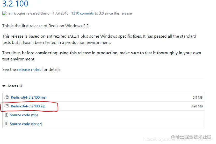This screenshot has height=144, width=216.
Task: Click the package icon beside Redis-x64-3.2.100.msi
Action: (x=7, y=97)
